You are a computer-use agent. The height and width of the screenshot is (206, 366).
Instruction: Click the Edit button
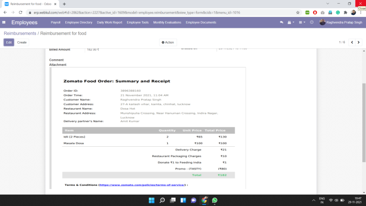click(9, 43)
